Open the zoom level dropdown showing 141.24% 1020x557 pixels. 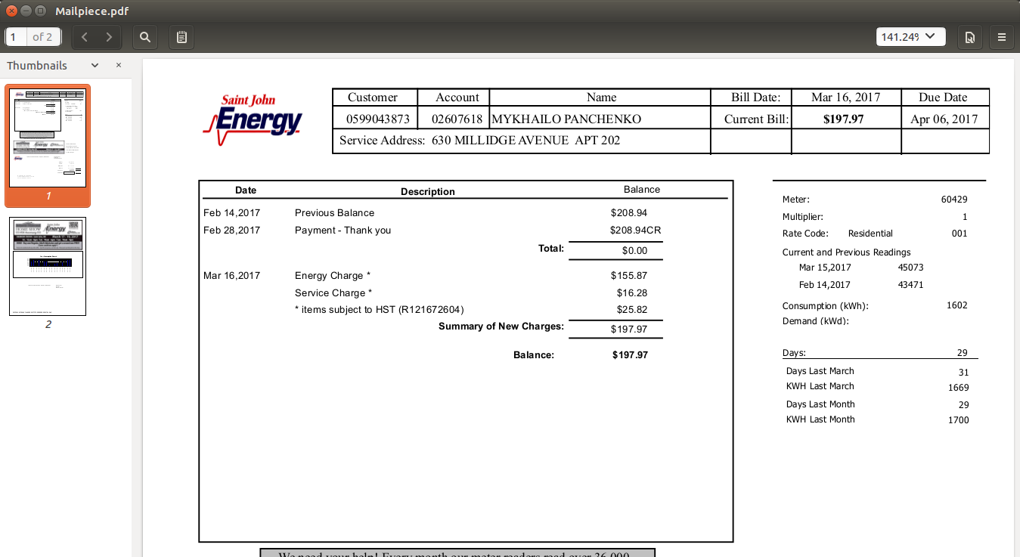pos(910,36)
